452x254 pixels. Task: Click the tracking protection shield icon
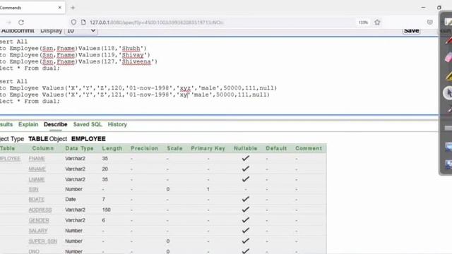click(x=73, y=22)
